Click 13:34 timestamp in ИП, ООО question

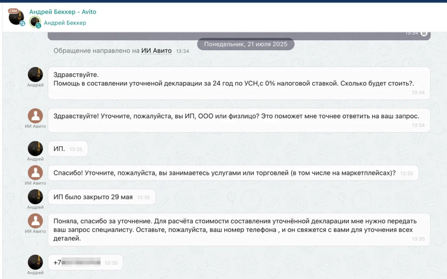[418, 125]
